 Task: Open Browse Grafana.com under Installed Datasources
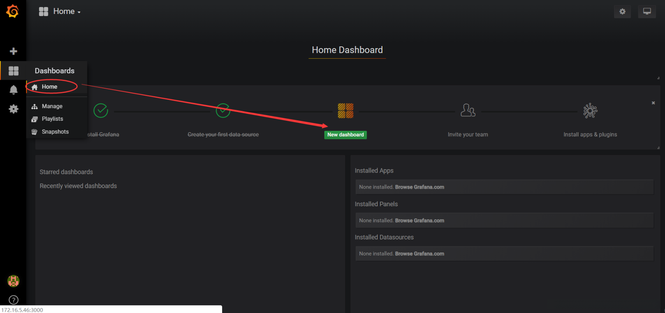coord(420,254)
